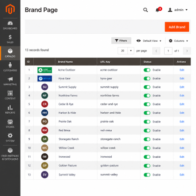
Task: Click the Magento logo icon
Action: click(10, 9)
